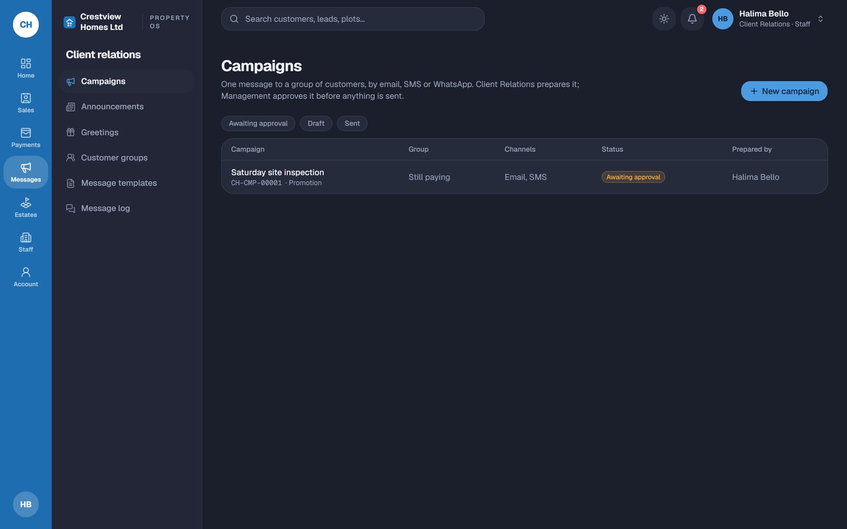Open the Staff section
This screenshot has width=847, height=529.
[25, 242]
